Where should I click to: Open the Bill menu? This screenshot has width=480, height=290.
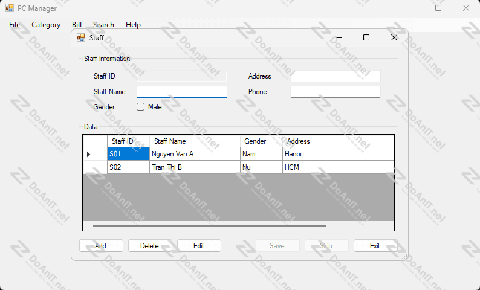pyautogui.click(x=77, y=25)
